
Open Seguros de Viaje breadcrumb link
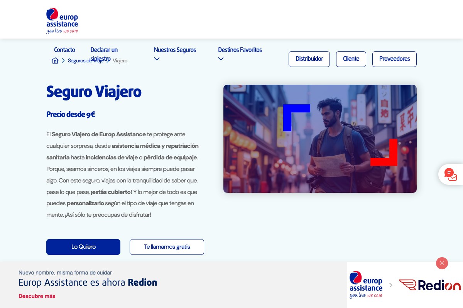[x=86, y=60]
